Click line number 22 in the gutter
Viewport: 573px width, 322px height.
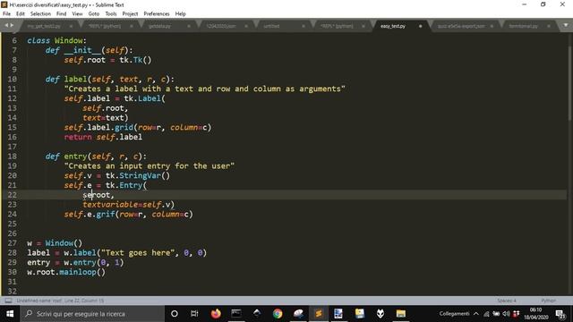click(12, 195)
